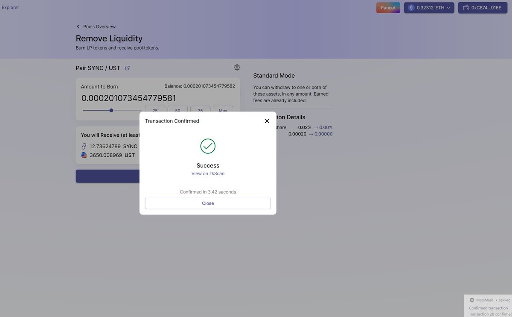Click the Standard Mode heading
Image resolution: width=512 pixels, height=317 pixels.
click(274, 76)
